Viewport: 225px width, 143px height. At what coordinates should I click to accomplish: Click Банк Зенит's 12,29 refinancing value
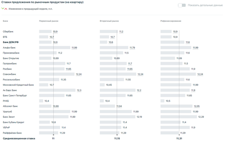click(x=201, y=117)
